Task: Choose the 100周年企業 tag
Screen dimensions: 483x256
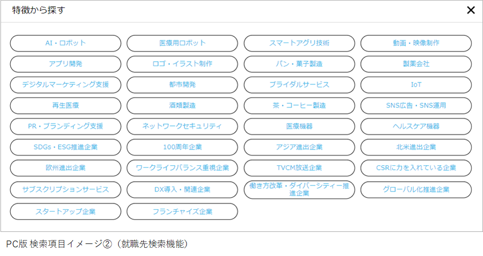Action: click(182, 147)
